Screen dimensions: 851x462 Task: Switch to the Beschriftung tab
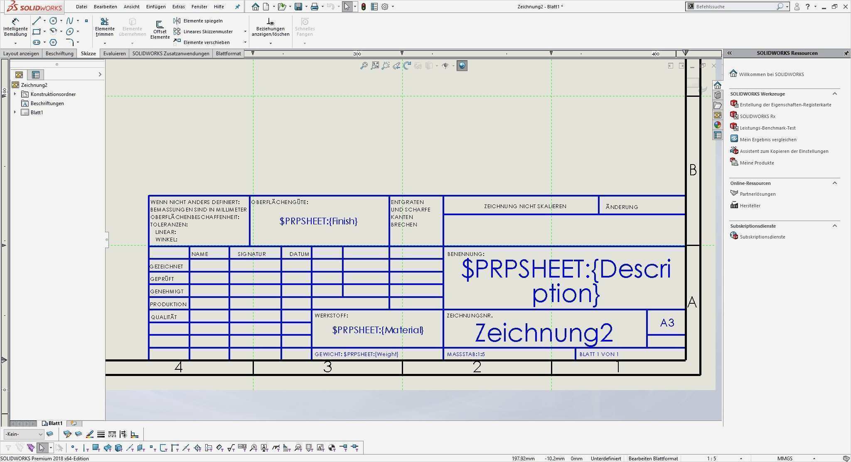(59, 53)
